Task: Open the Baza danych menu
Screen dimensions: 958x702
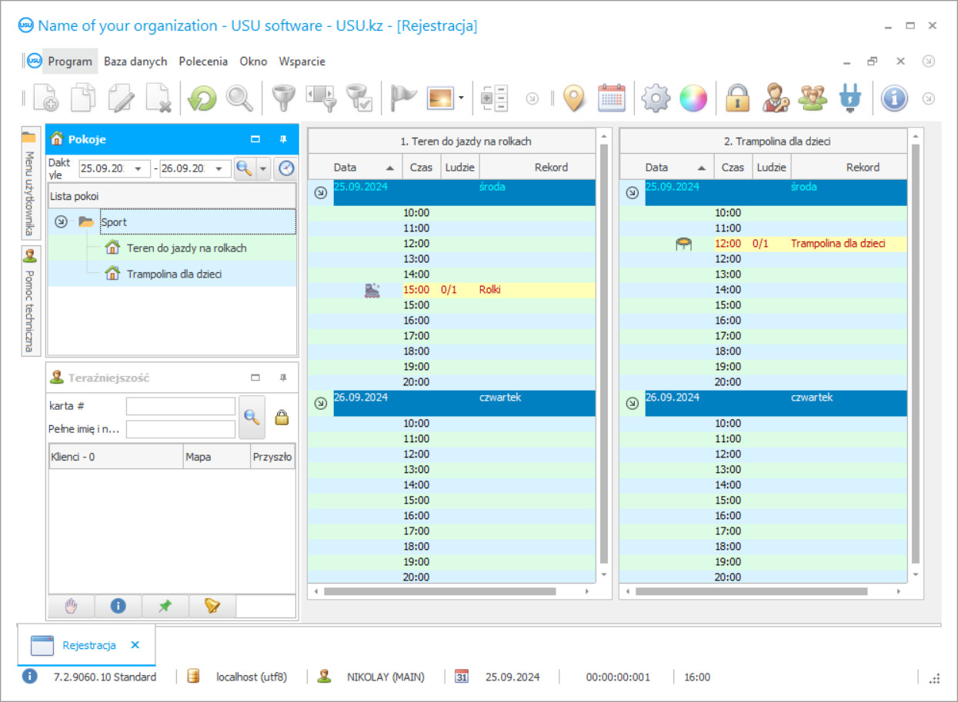Action: tap(135, 62)
